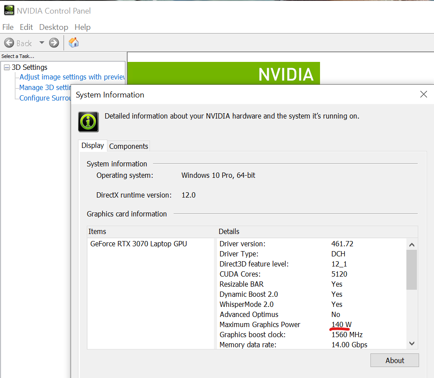
Task: Open the Help menu
Action: [82, 27]
